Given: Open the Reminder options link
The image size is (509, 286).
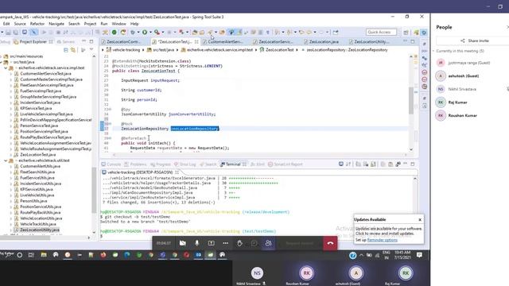Looking at the screenshot, I should point(382,240).
